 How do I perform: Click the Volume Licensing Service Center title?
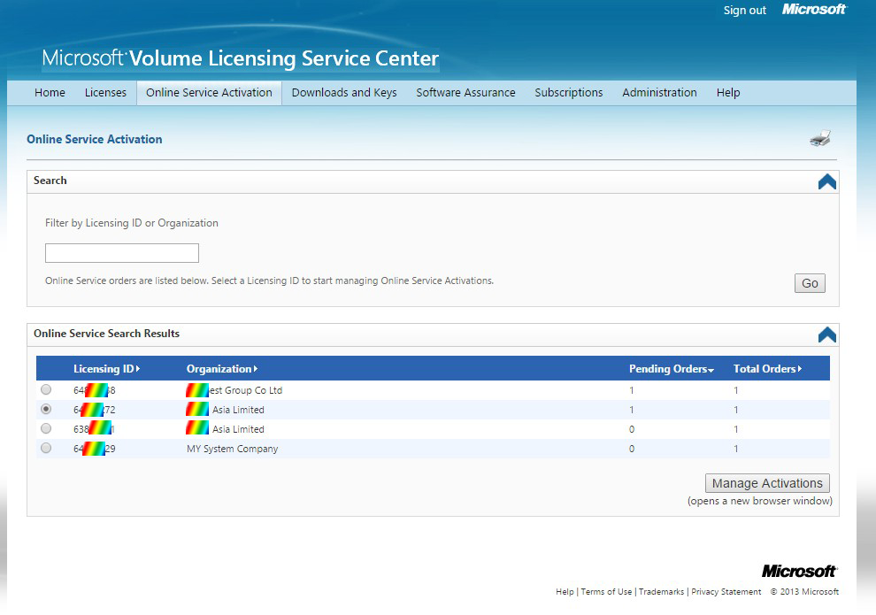(240, 58)
